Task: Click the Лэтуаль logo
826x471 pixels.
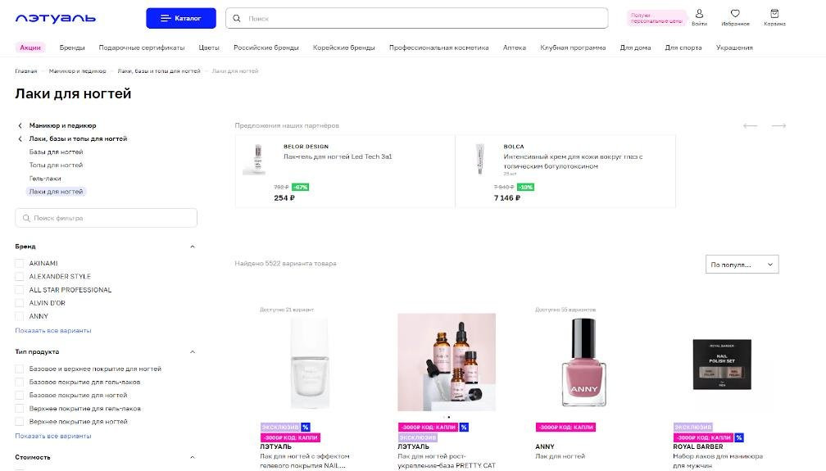Action: [x=56, y=18]
